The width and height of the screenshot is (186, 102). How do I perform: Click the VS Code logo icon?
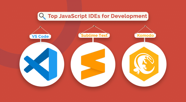(41, 64)
